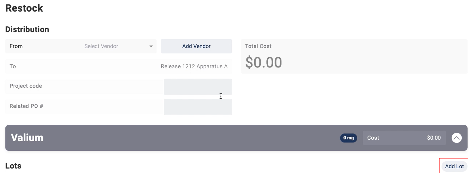This screenshot has width=471, height=179.
Task: Open the Select Vendor dropdown arrow
Action: (x=151, y=46)
